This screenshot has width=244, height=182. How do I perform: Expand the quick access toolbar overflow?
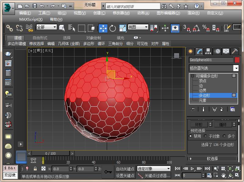click(70, 6)
